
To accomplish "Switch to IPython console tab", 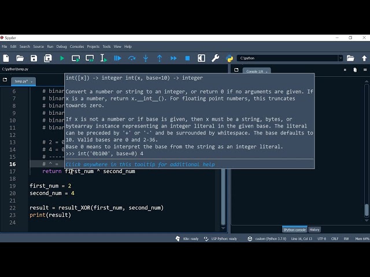I will click(x=294, y=230).
